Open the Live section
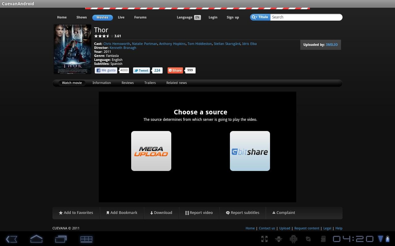This screenshot has height=246, width=395. (x=121, y=17)
